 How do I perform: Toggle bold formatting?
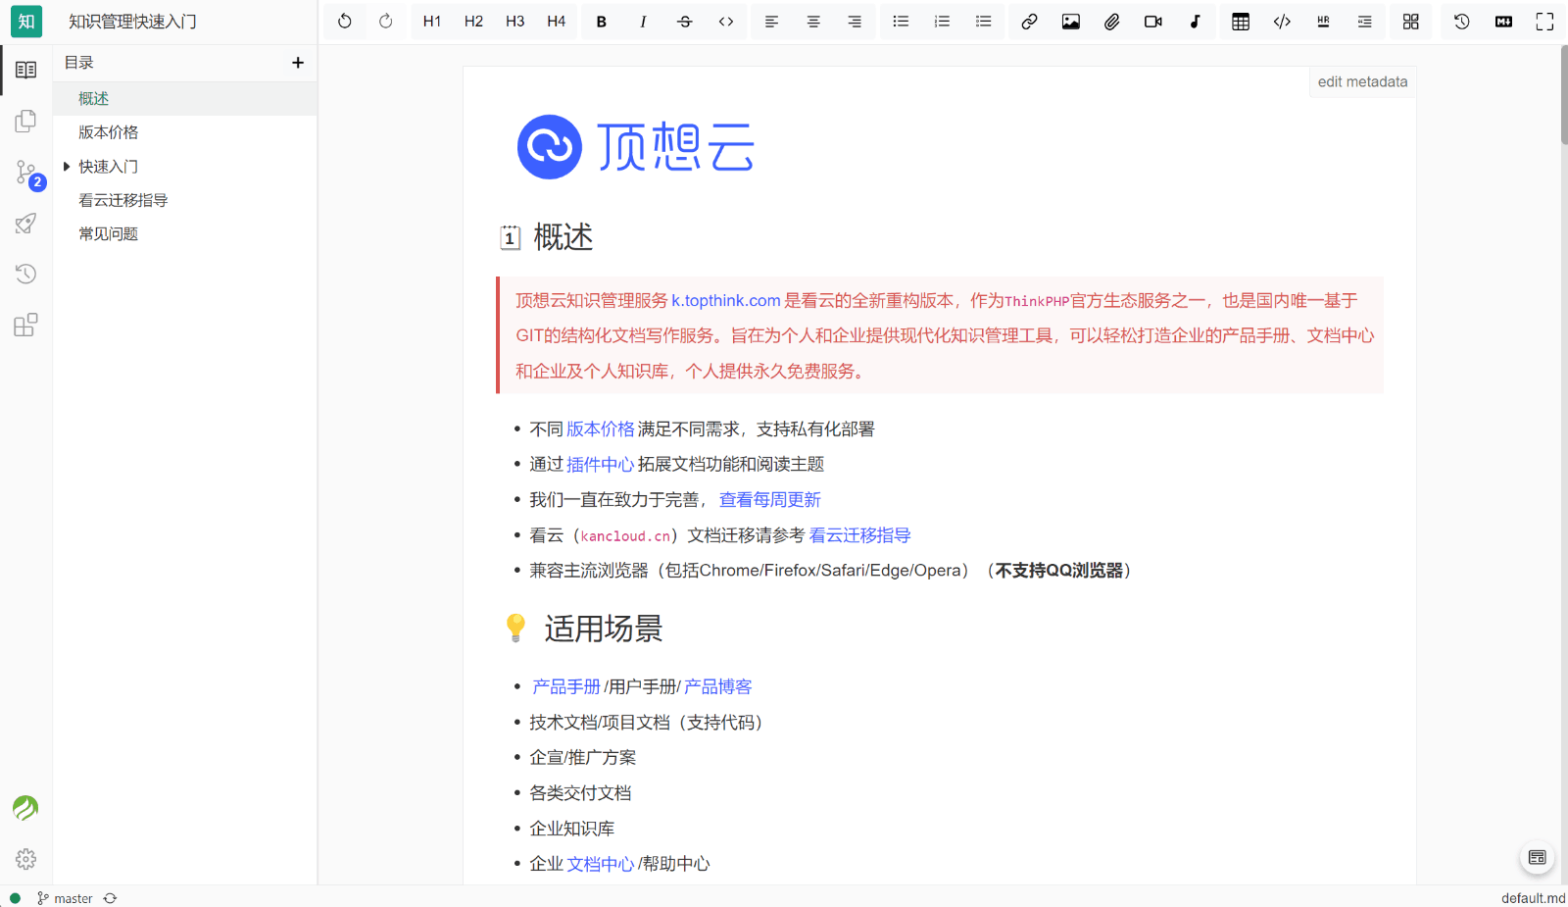point(602,21)
